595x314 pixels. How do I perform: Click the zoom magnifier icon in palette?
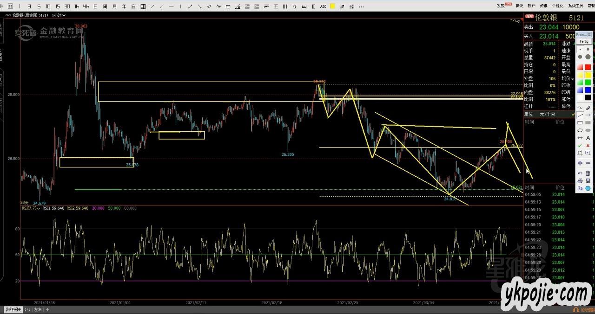point(588,153)
